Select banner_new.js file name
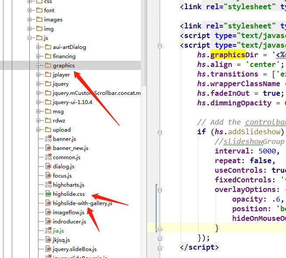 (x=70, y=148)
